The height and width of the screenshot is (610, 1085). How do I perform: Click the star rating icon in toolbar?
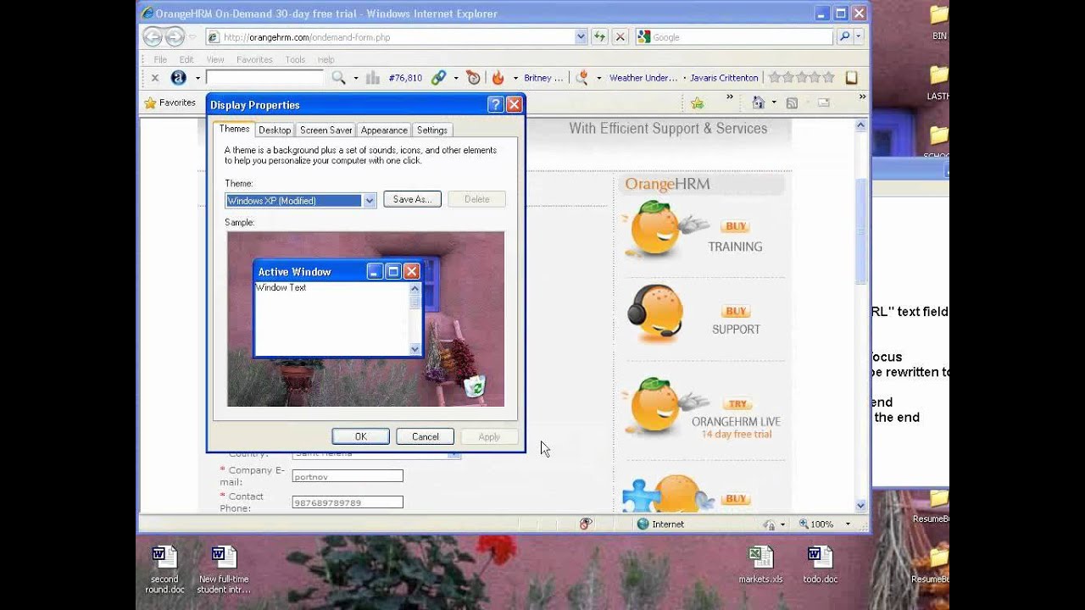click(801, 77)
